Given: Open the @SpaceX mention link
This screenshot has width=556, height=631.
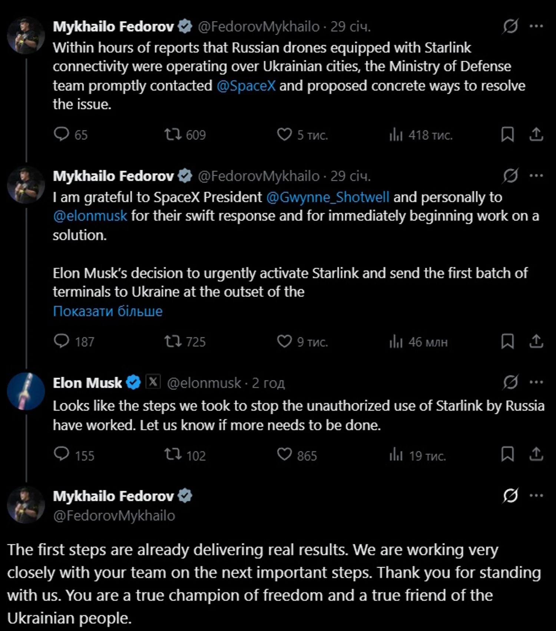Looking at the screenshot, I should [x=246, y=86].
